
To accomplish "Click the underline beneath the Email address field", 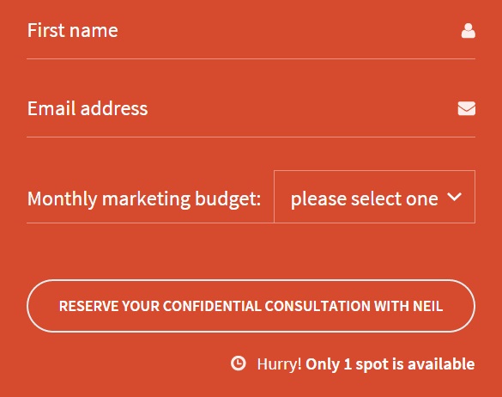I will click(251, 137).
